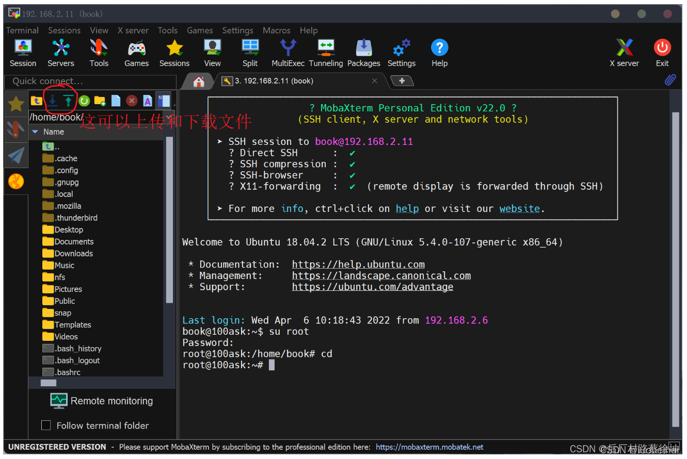687x459 pixels.
Task: Open the Macros paper-plane sidebar tab
Action: coord(16,155)
